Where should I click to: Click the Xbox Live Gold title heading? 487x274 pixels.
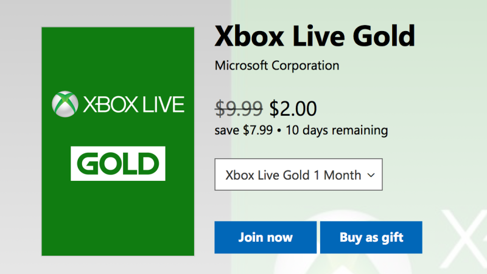pyautogui.click(x=314, y=37)
